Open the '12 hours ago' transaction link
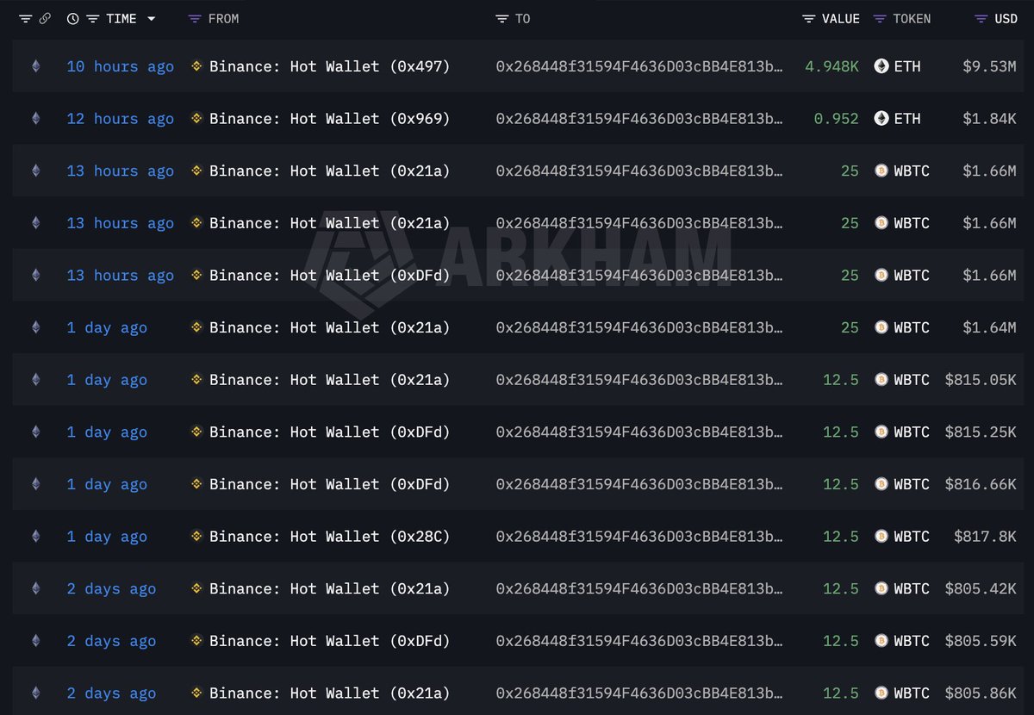The height and width of the screenshot is (715, 1034). click(x=121, y=119)
